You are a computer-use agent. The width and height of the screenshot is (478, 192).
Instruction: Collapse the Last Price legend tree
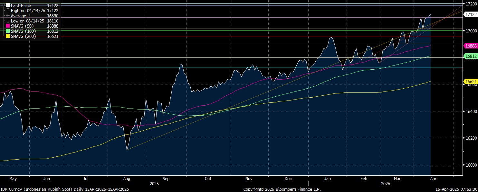(x=4, y=5)
